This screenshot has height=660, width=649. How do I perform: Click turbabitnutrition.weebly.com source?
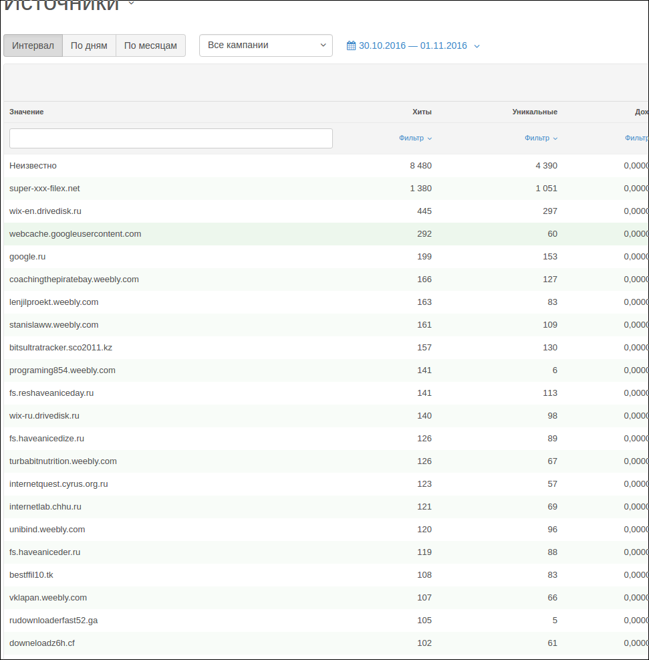(x=63, y=461)
